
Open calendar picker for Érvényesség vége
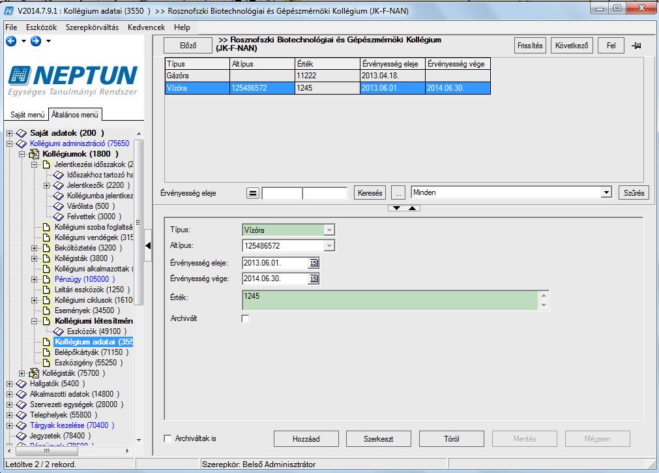pyautogui.click(x=314, y=279)
